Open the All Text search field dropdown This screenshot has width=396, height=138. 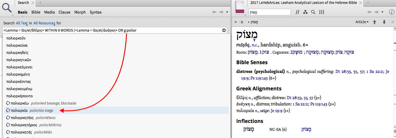tap(22, 23)
